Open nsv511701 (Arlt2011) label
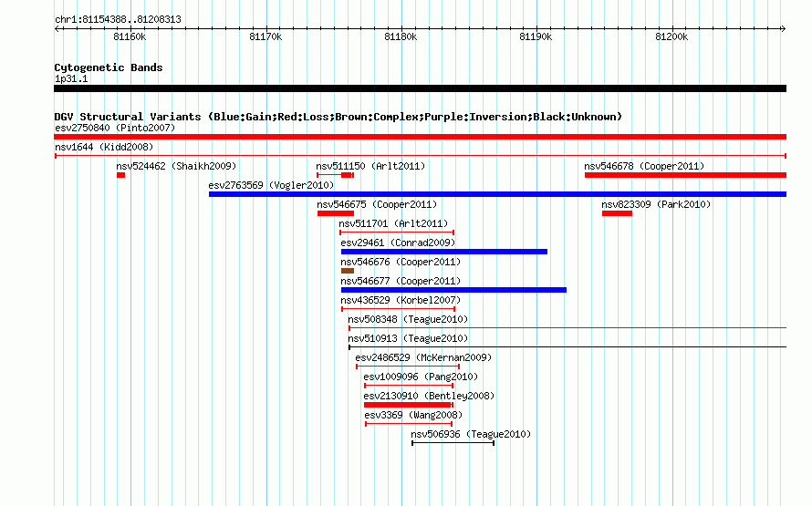 click(x=393, y=223)
